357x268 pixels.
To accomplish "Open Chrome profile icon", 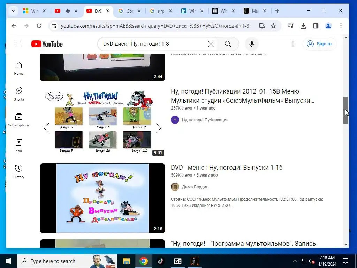I will [x=328, y=26].
